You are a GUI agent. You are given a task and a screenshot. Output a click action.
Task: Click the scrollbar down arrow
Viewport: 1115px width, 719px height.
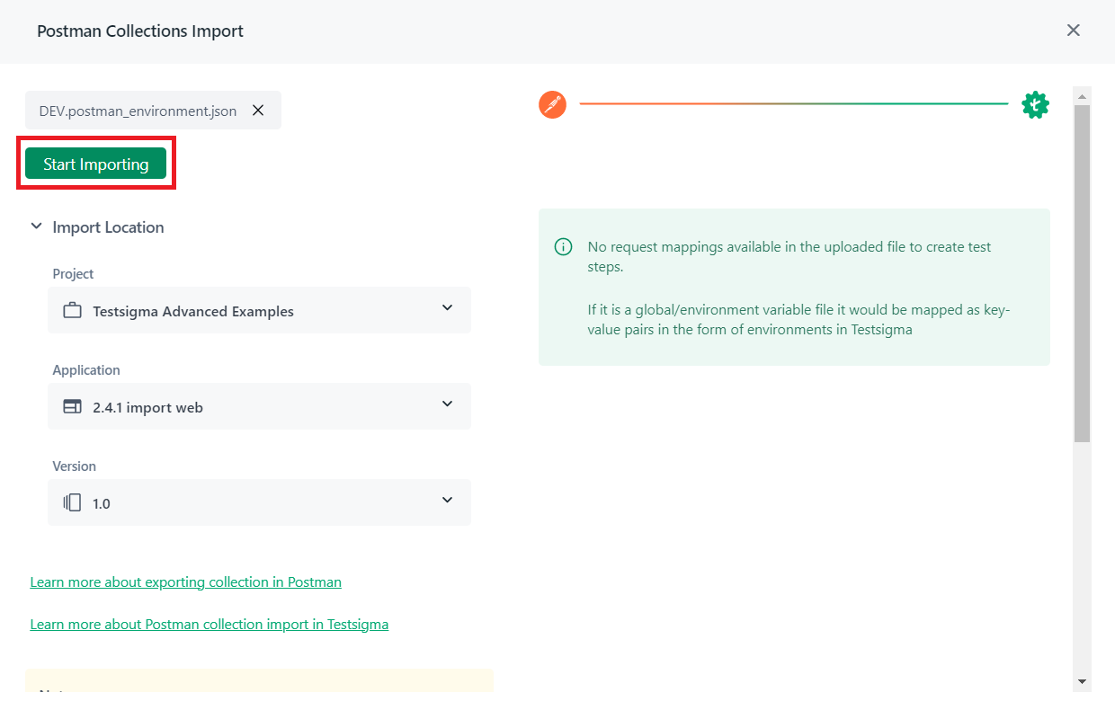coord(1083,681)
